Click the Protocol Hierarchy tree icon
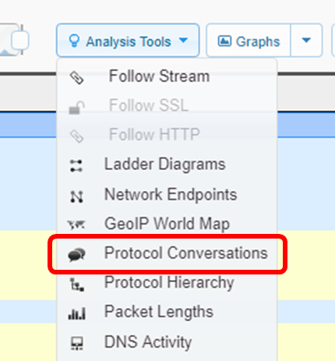335x361 pixels. (x=77, y=285)
